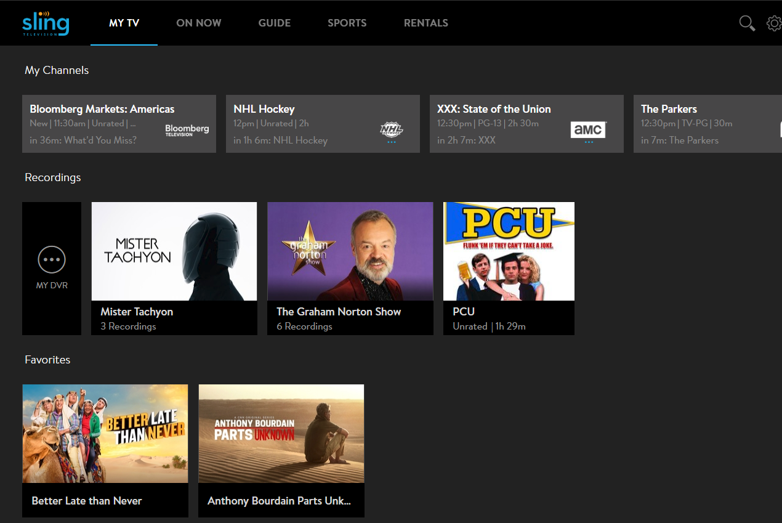Click the Favorites section heading
782x523 pixels.
coord(47,360)
